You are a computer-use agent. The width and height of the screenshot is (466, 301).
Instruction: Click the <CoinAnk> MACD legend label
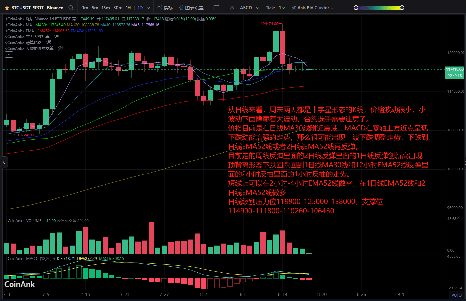coord(21,259)
